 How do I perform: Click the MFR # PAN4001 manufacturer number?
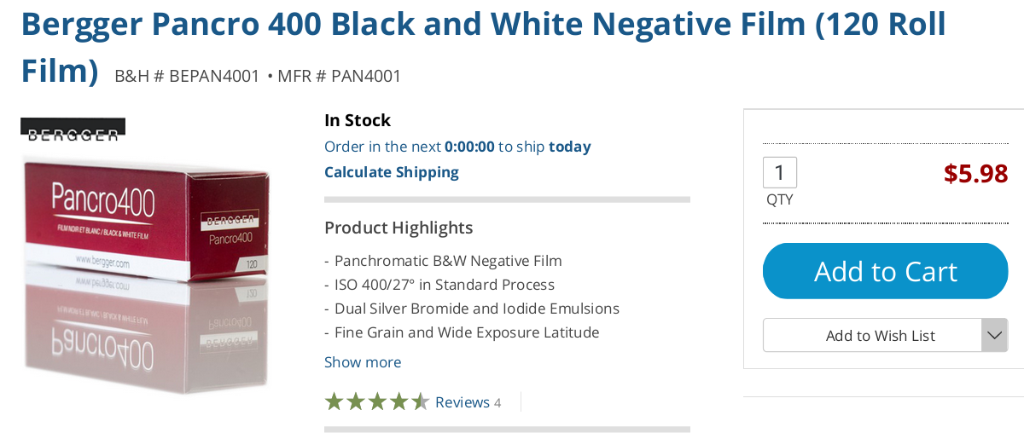pyautogui.click(x=339, y=76)
